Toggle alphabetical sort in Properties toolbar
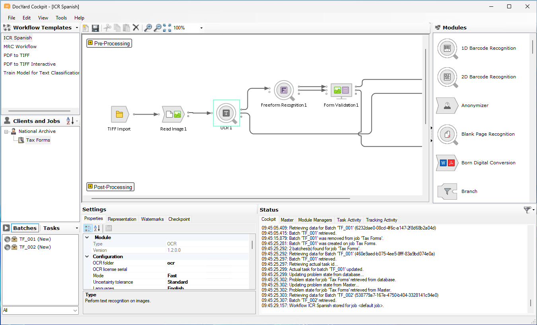This screenshot has height=325, width=537. tap(97, 228)
